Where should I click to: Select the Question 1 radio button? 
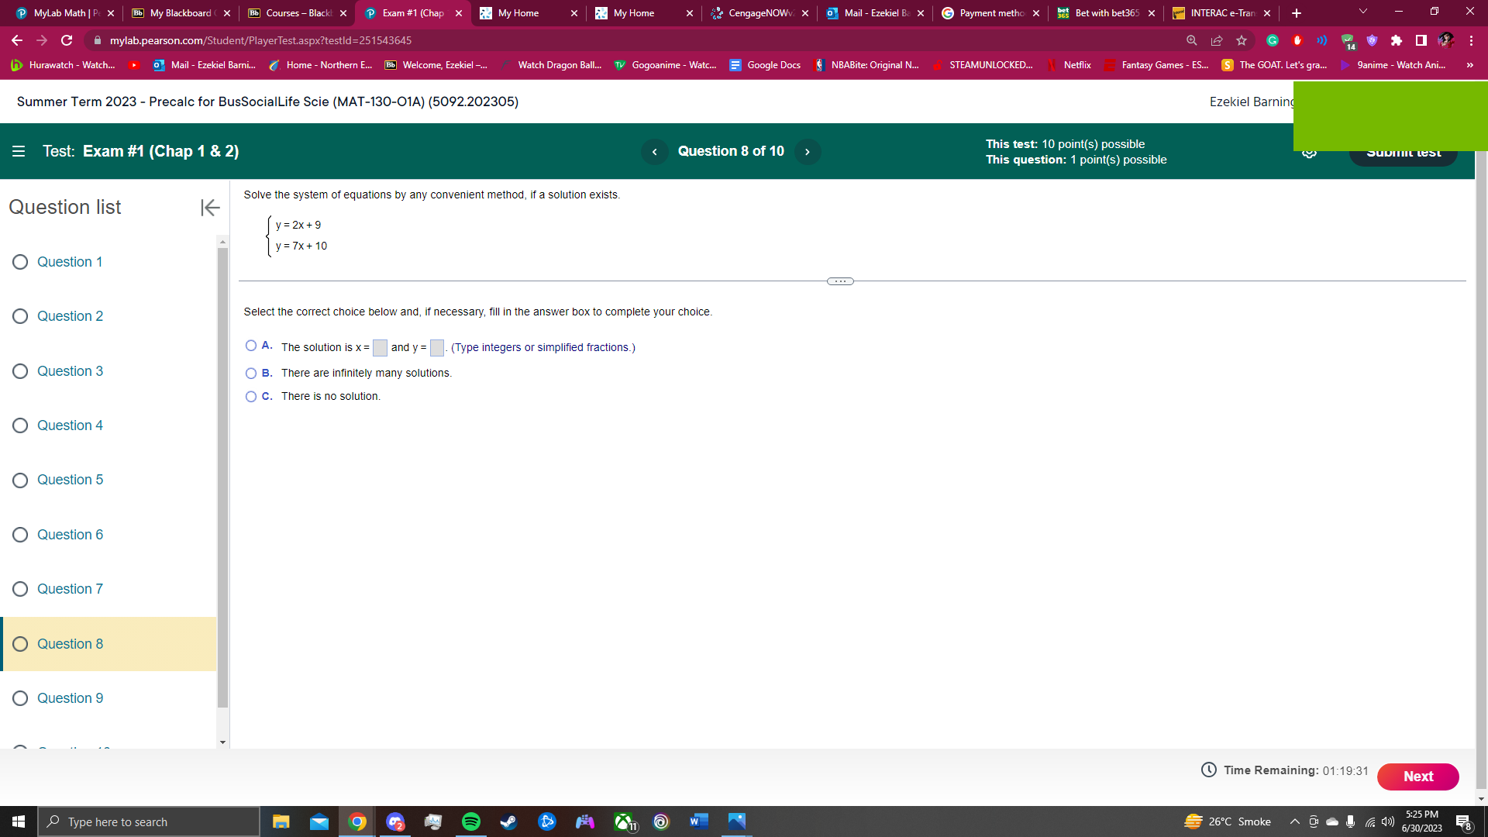[19, 262]
